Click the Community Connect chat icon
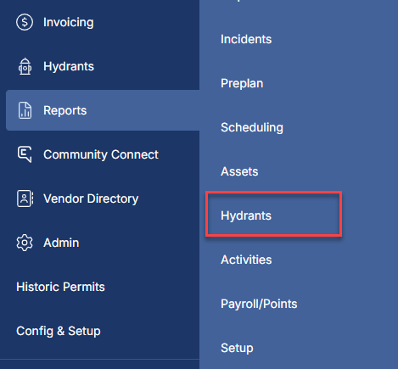The height and width of the screenshot is (369, 398). pos(25,154)
